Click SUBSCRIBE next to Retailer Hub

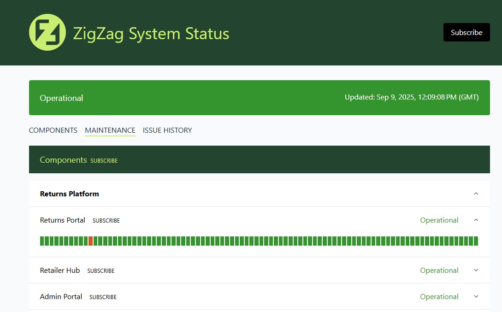(x=100, y=271)
